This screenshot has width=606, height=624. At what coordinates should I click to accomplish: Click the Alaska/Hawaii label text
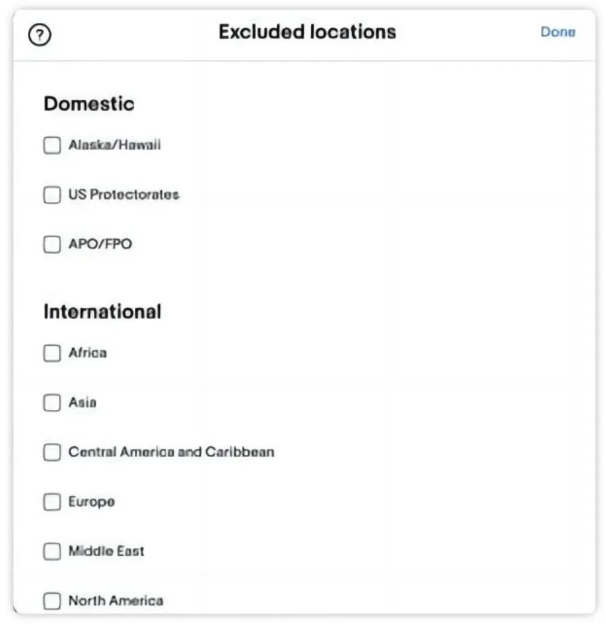(x=114, y=145)
